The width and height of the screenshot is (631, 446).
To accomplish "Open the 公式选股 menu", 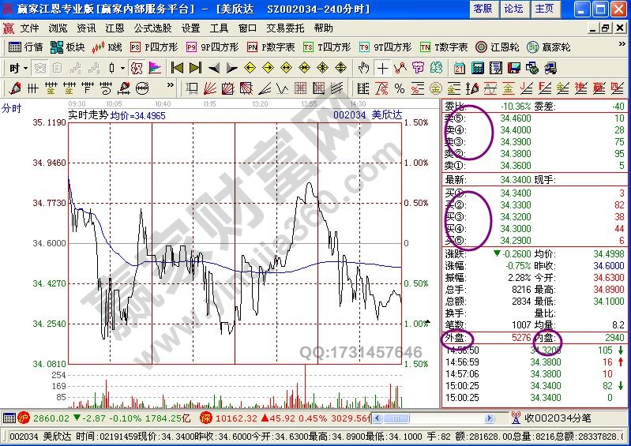I will [152, 28].
